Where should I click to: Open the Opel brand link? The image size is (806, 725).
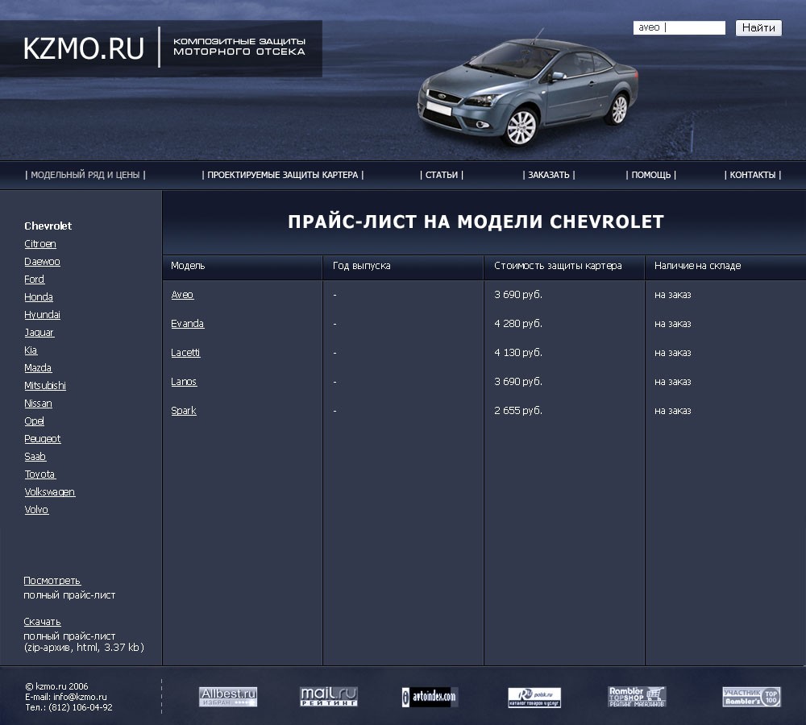tap(35, 420)
